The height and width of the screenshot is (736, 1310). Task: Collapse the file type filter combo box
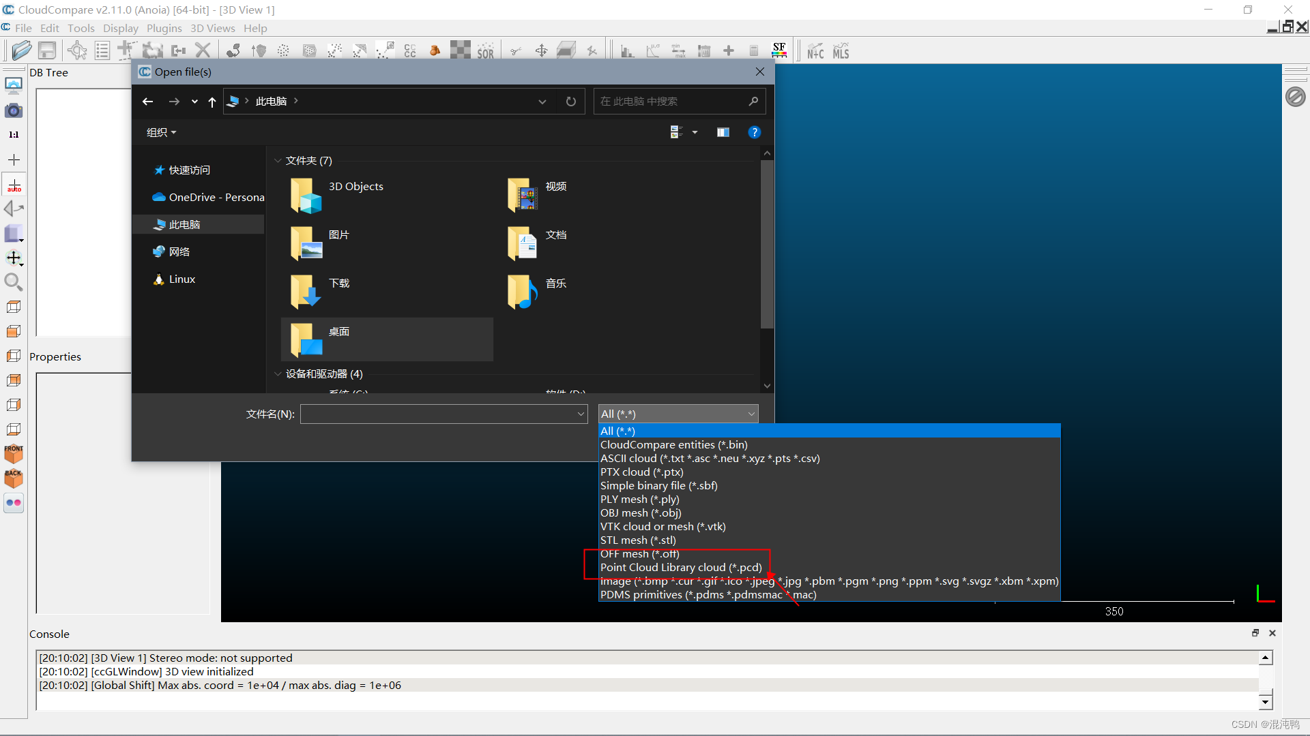point(751,414)
